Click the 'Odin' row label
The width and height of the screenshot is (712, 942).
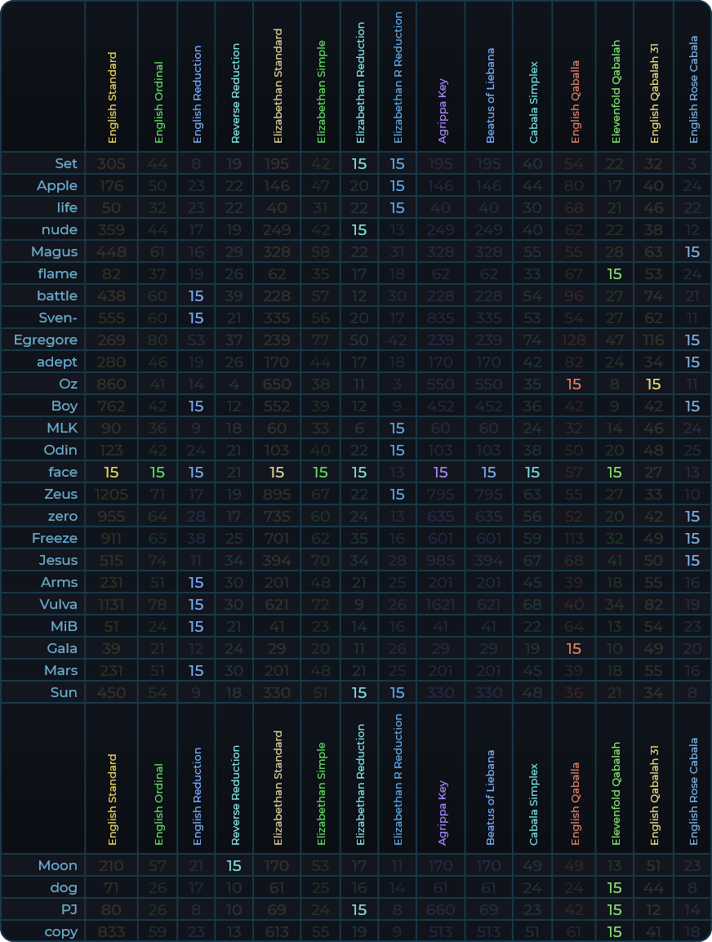coord(60,450)
